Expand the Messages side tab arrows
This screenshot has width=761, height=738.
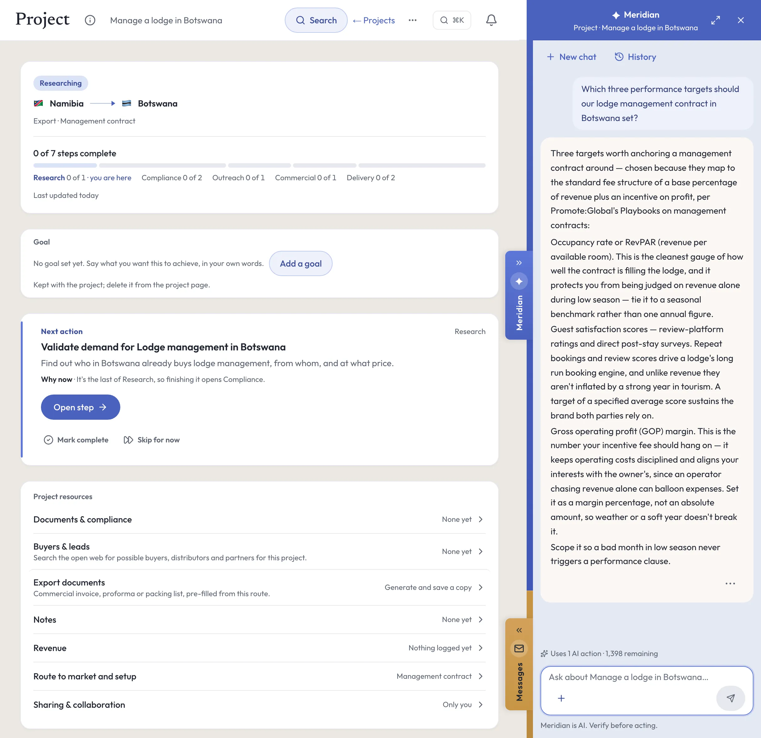tap(519, 630)
